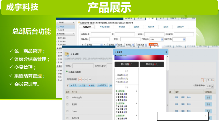Click the 会员名 field in order search
Image resolution: width=219 pixels, height=123 pixels.
[x=154, y=34]
